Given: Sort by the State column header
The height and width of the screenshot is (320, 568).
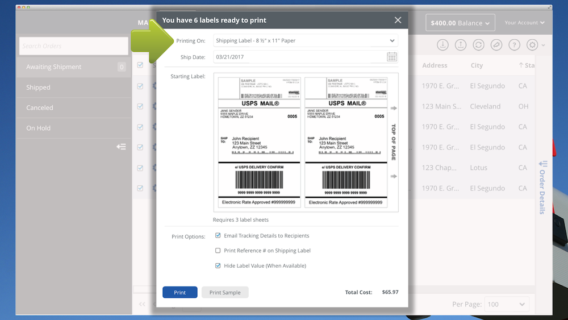Looking at the screenshot, I should click(527, 65).
